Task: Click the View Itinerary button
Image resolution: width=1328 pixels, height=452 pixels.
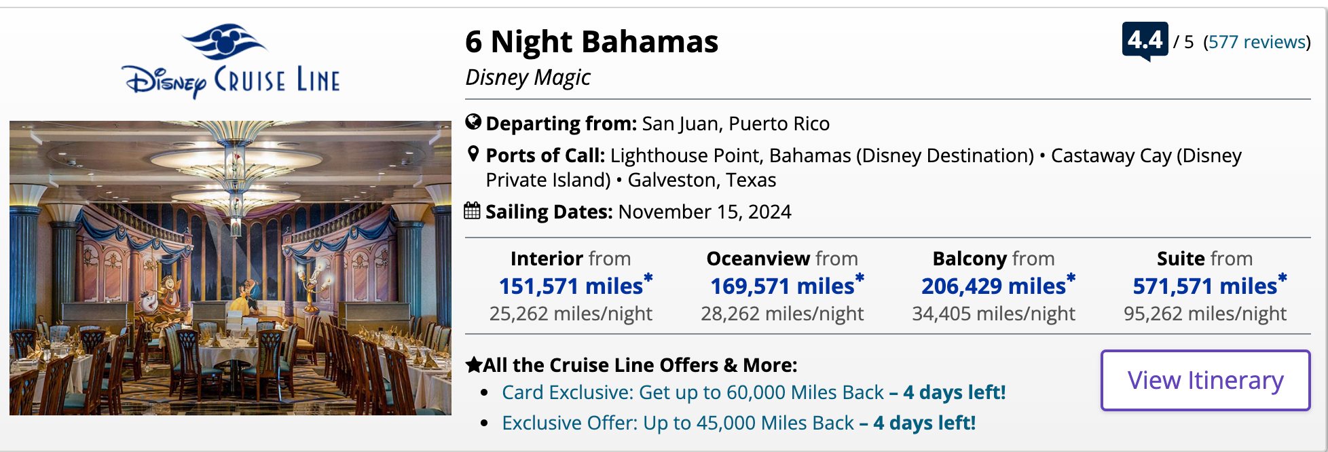Action: pos(1204,381)
